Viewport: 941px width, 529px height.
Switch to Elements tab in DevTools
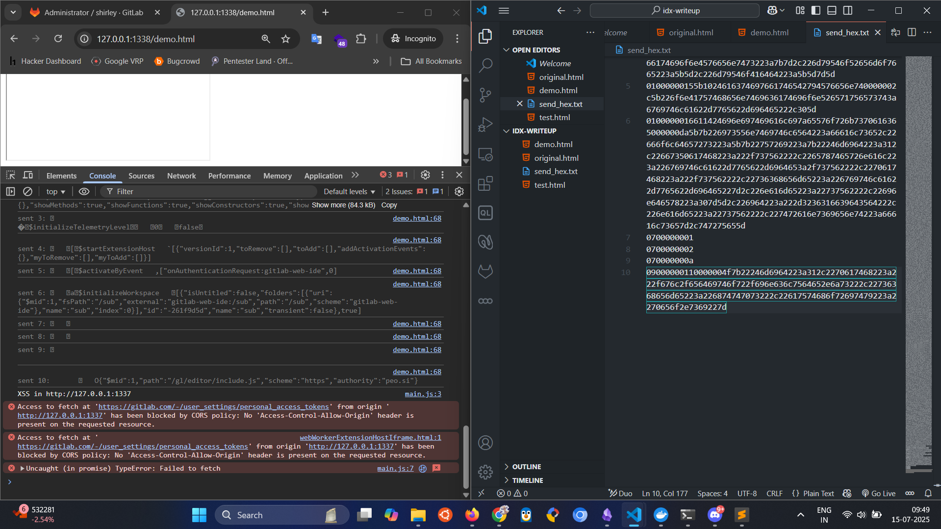[x=61, y=176]
